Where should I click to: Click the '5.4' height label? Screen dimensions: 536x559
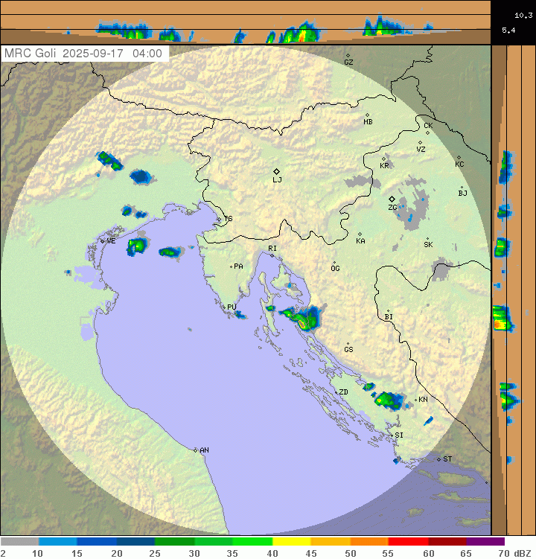(x=508, y=31)
